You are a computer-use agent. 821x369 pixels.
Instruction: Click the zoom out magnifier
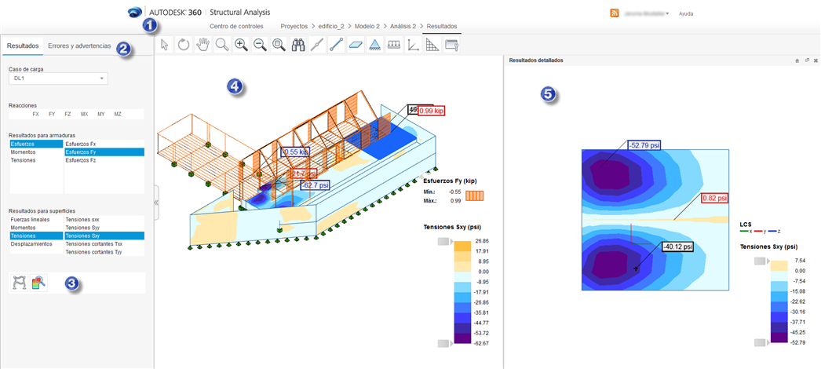pyautogui.click(x=260, y=46)
